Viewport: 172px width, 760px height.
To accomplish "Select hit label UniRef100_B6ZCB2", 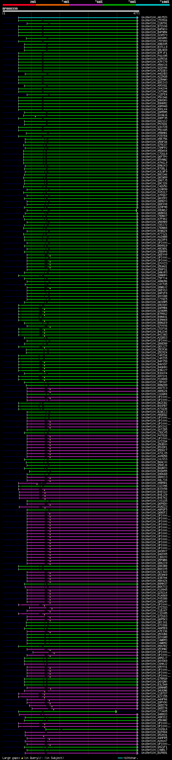I will pos(154,403).
